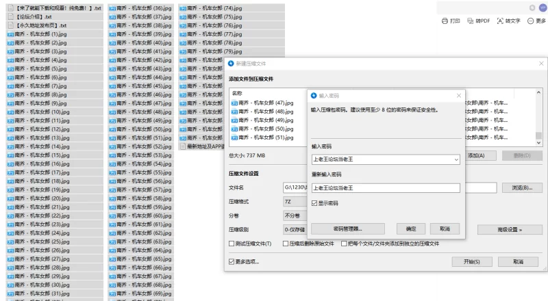Open 高级设置 » advanced settings
Viewport: 548px width, 301px height.
click(510, 230)
